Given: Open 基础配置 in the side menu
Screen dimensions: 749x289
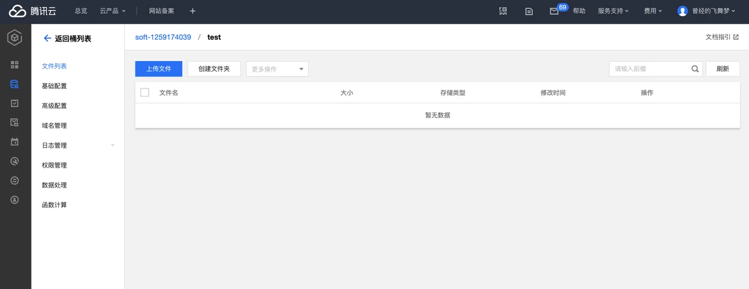Looking at the screenshot, I should 54,86.
